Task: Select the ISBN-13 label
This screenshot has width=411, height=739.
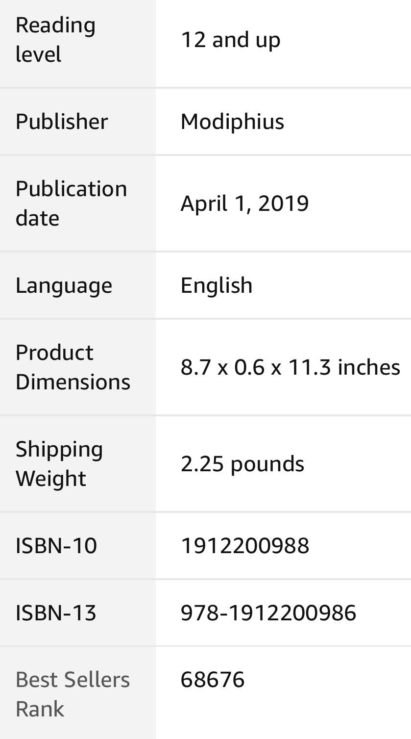Action: pos(56,613)
